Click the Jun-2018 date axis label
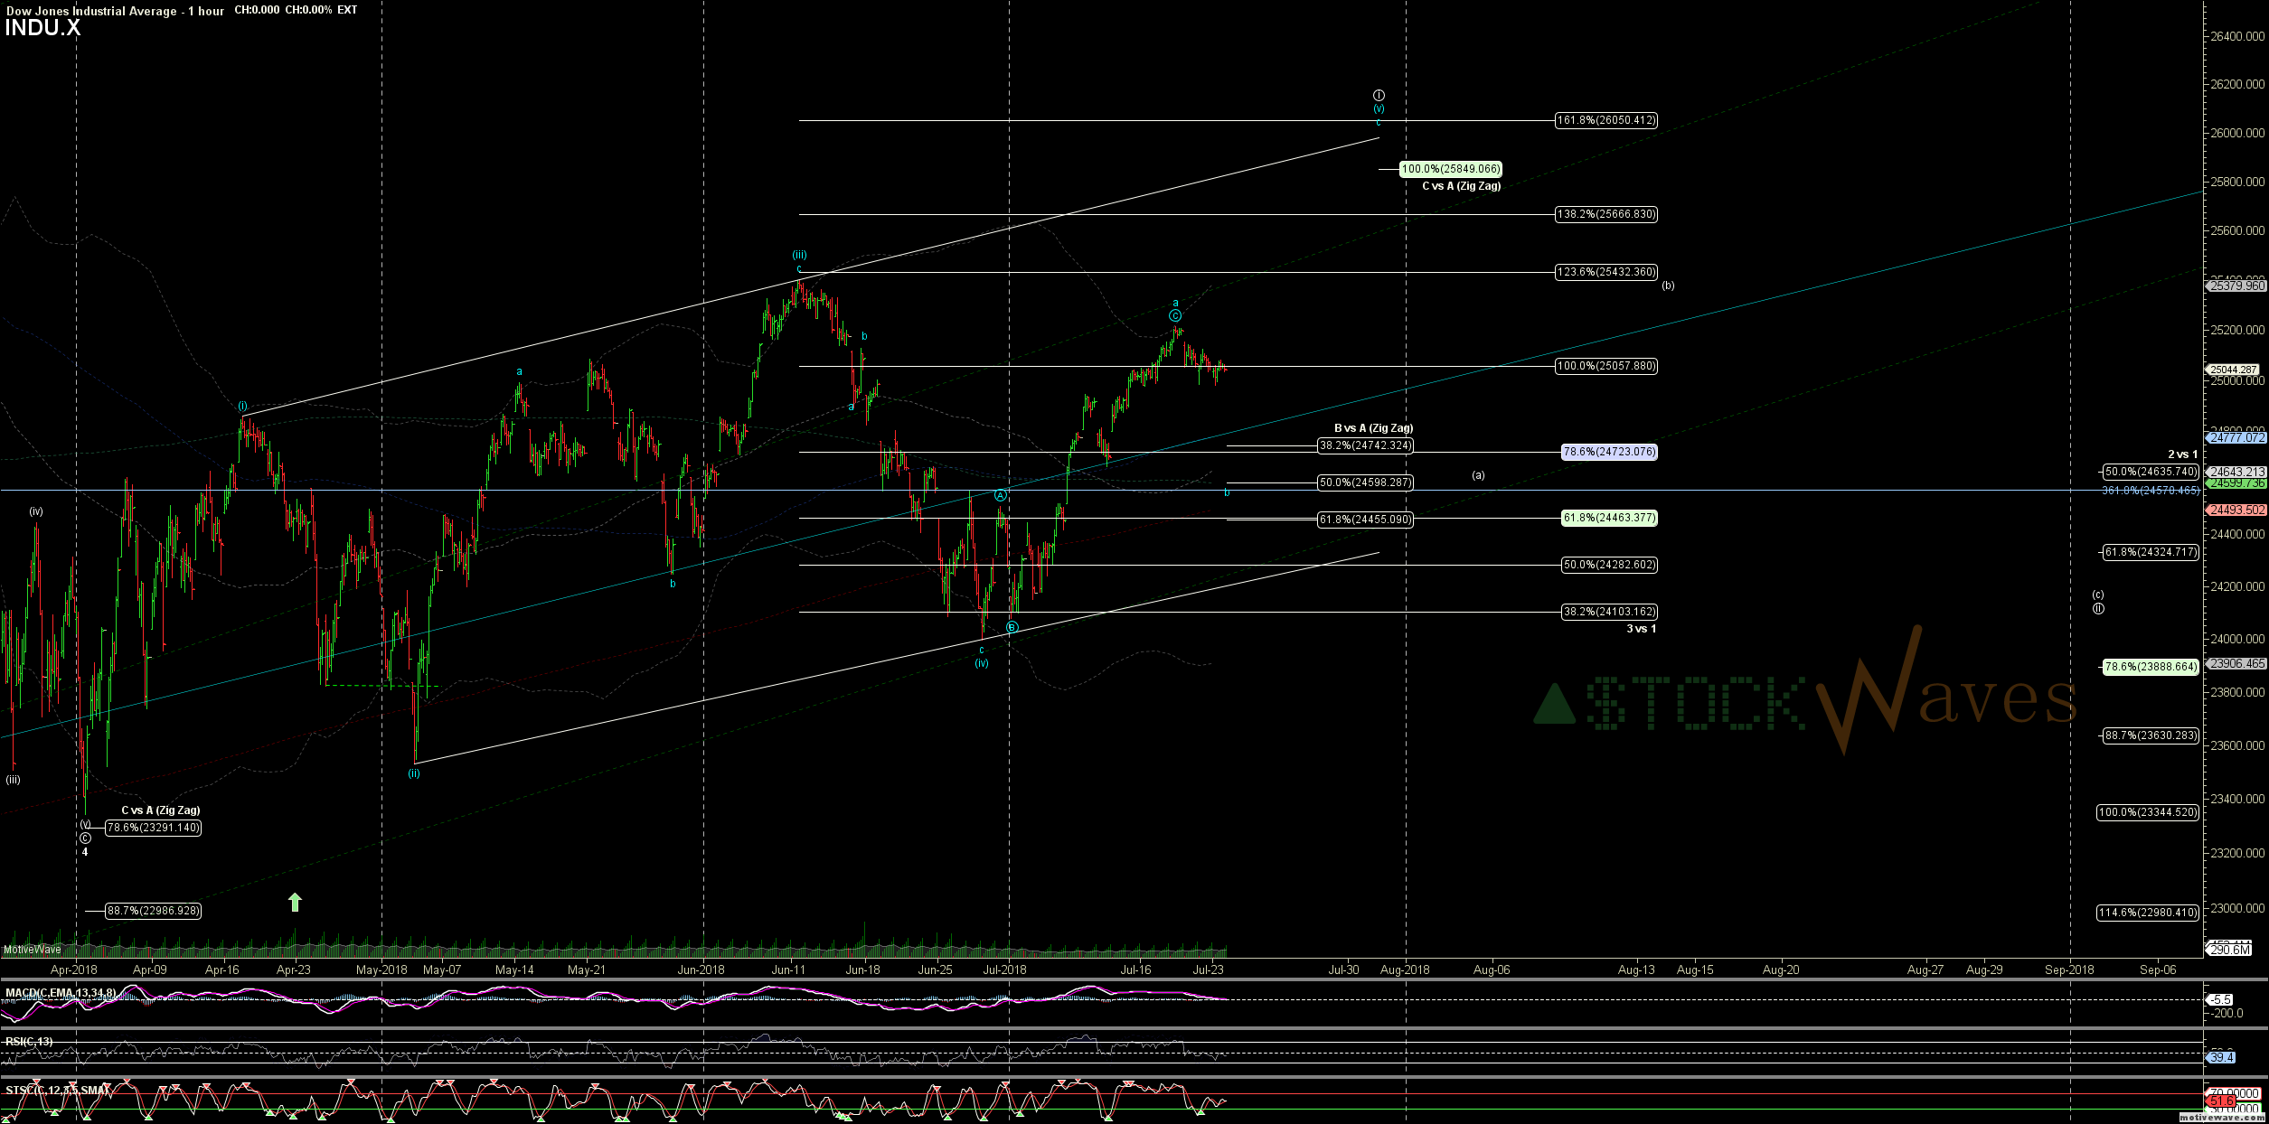The width and height of the screenshot is (2269, 1124). click(701, 970)
